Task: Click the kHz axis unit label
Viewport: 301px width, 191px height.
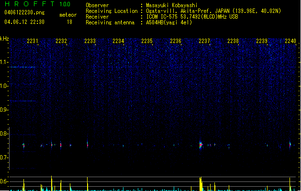Action: tap(4, 39)
